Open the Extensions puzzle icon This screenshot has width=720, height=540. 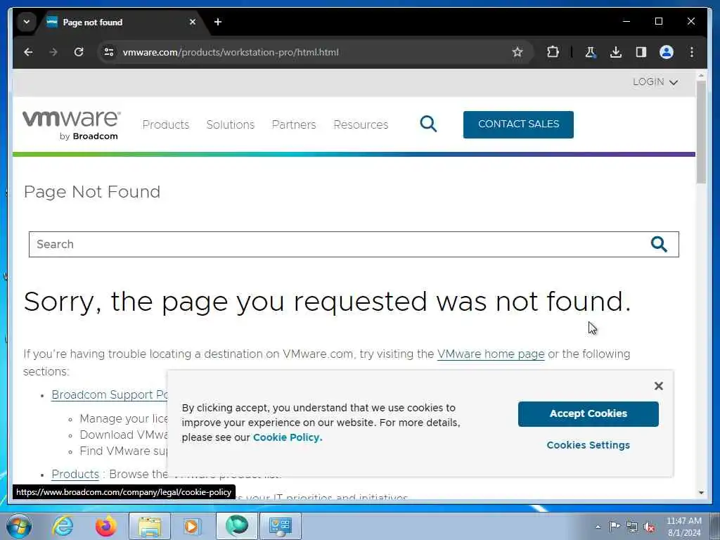[x=553, y=52]
